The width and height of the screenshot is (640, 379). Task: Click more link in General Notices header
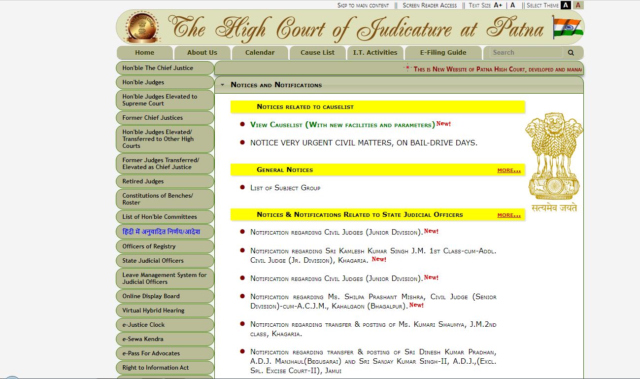point(509,170)
